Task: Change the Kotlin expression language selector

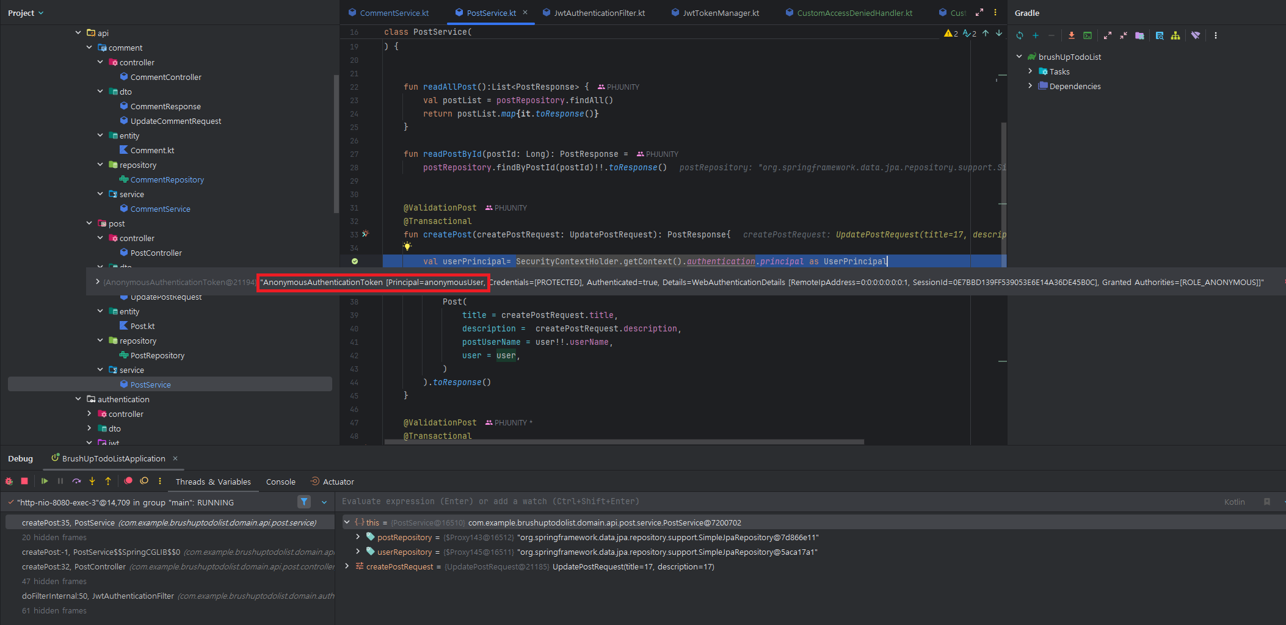Action: 1234,502
